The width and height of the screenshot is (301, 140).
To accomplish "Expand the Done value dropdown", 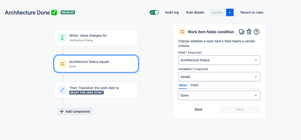I will point(219,95).
